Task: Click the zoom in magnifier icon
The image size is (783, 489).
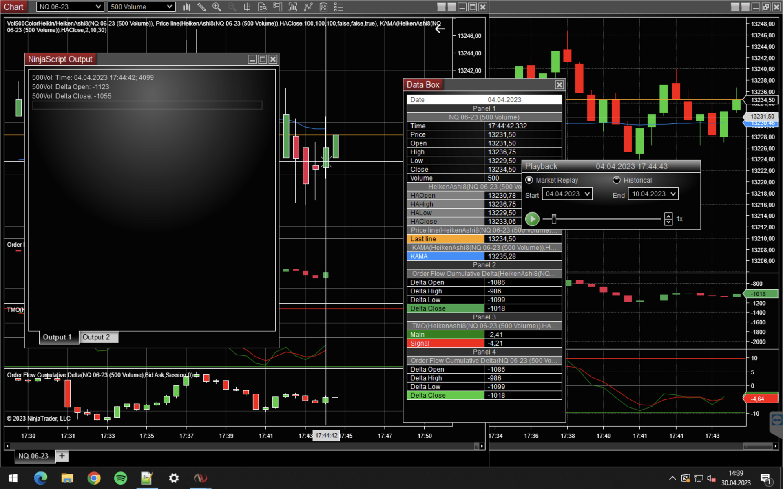Action: point(217,7)
